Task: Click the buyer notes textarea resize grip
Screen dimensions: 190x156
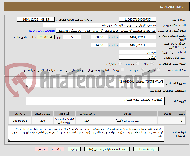Action: [x=9, y=140]
